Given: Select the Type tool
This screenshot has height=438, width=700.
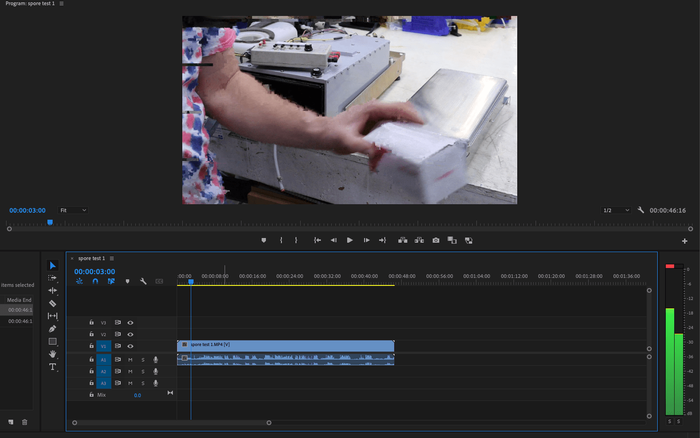Looking at the screenshot, I should tap(53, 367).
